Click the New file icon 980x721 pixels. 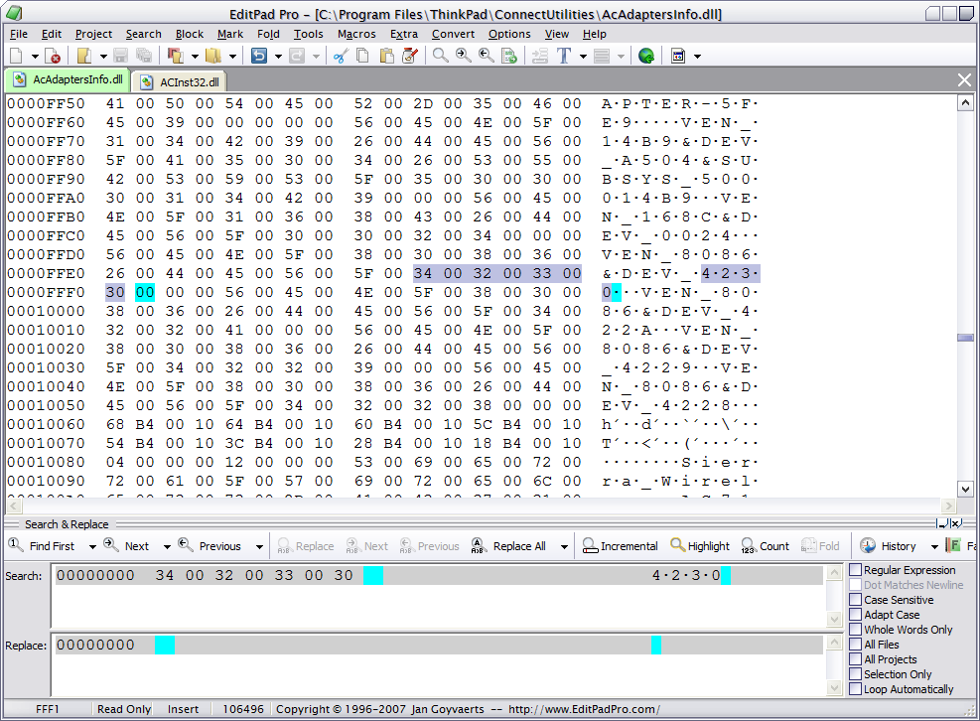[x=16, y=57]
